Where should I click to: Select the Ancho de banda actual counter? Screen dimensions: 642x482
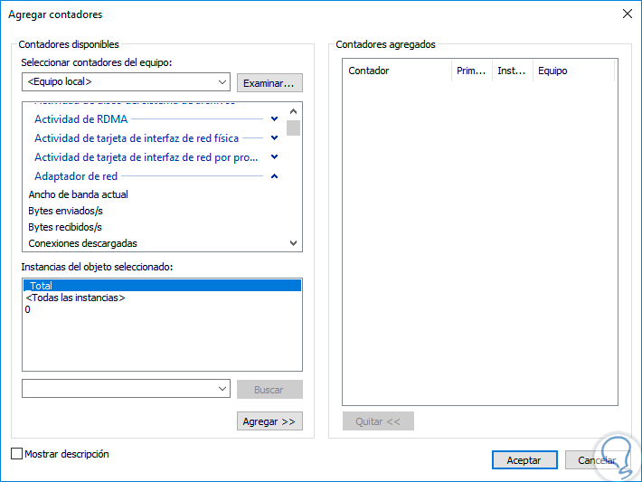pos(79,194)
